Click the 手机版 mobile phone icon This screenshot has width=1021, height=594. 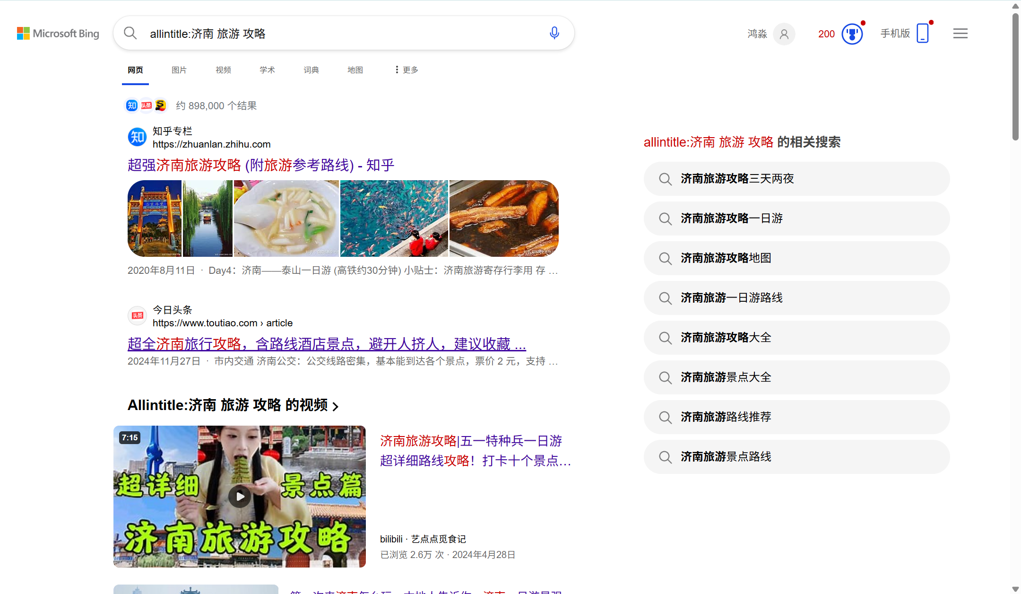(922, 33)
